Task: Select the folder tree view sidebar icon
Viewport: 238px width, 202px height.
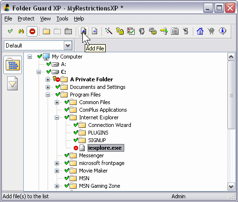Action: pos(12,65)
